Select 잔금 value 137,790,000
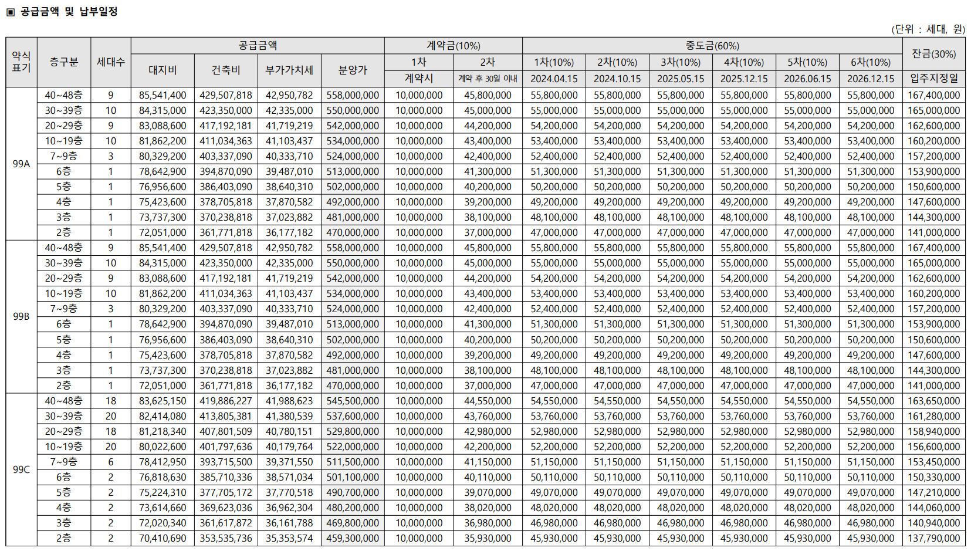Screen dimensions: 971x551 pos(934,538)
